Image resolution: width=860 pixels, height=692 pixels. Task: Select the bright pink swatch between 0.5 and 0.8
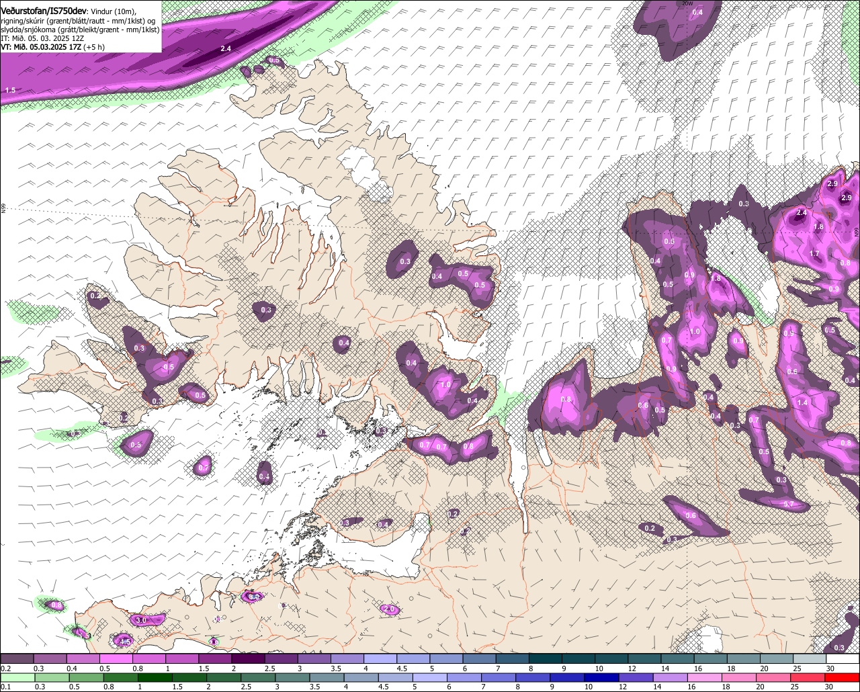click(x=116, y=659)
